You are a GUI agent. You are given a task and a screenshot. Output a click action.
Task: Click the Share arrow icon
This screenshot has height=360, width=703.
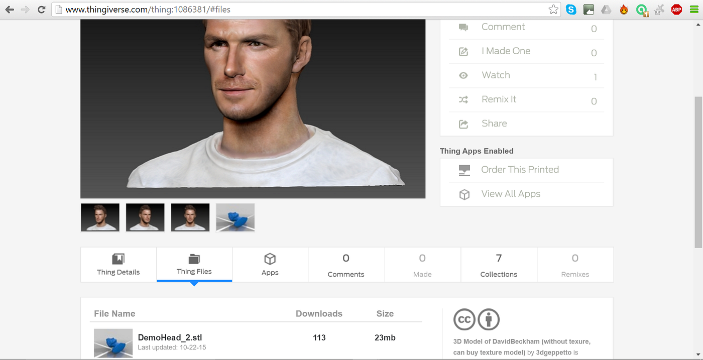[x=463, y=124]
